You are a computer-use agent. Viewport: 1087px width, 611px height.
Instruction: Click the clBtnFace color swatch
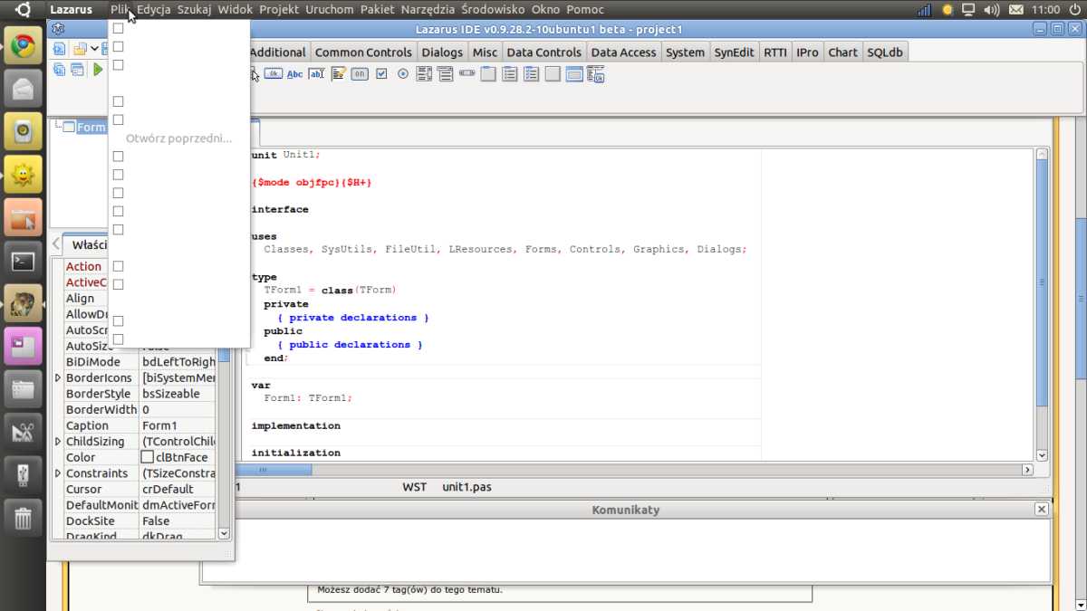point(147,457)
